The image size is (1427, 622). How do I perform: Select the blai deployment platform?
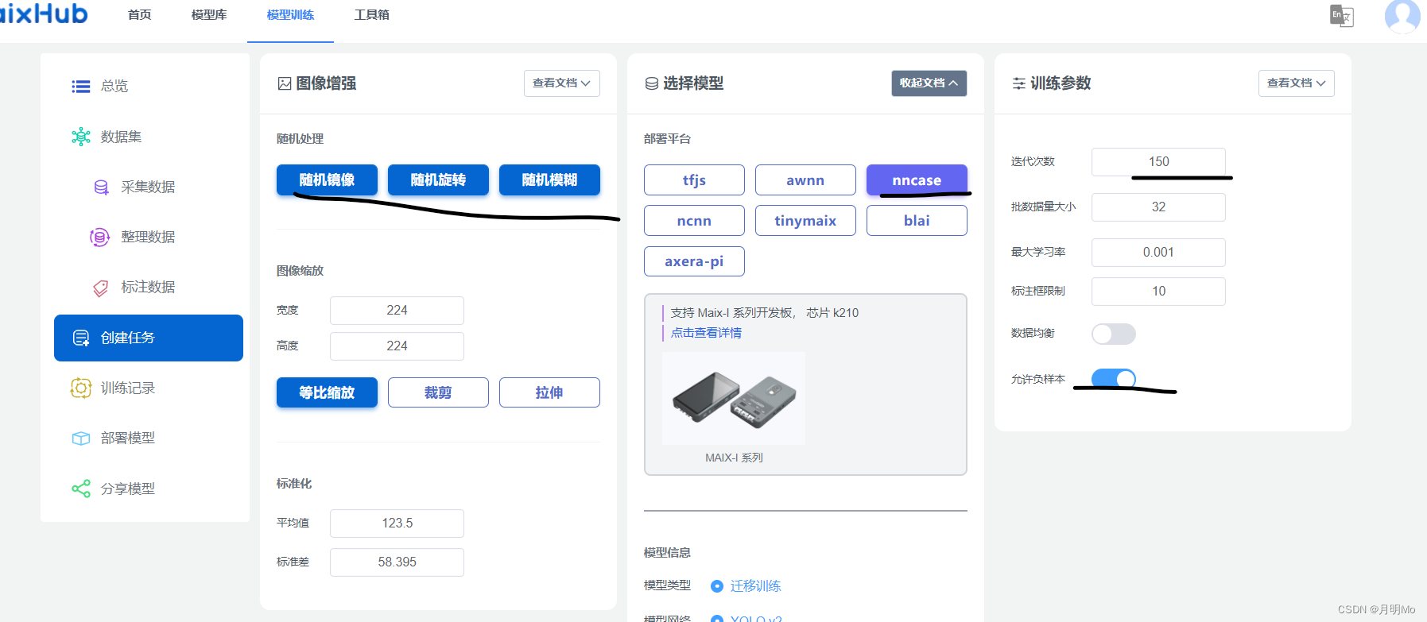click(917, 221)
